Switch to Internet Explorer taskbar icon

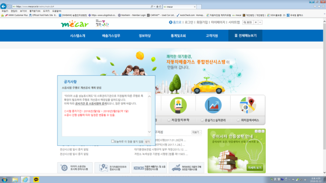click(x=25, y=179)
